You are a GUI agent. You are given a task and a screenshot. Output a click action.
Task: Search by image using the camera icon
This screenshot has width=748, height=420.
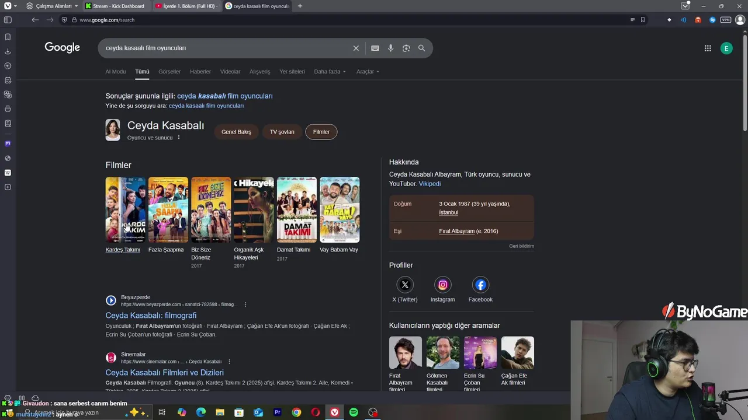(406, 48)
